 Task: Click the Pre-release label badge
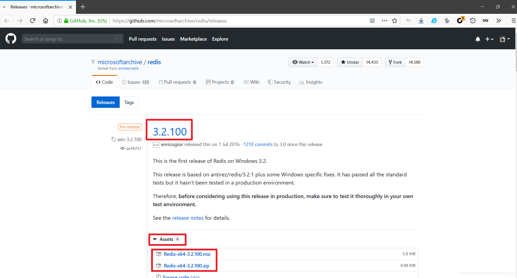(130, 127)
